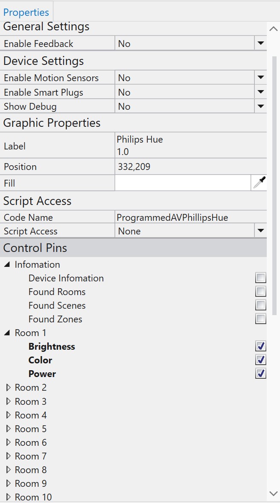This screenshot has width=280, height=503.
Task: Expand the Room 9 tree group
Action: [9, 483]
